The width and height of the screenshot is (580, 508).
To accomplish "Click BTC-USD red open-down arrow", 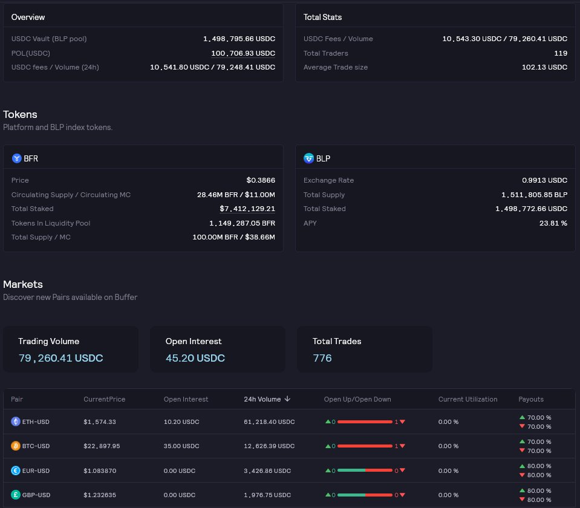I will (402, 446).
